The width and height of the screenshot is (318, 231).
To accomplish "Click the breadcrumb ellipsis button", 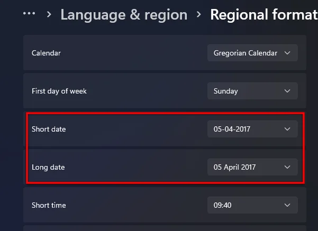I will (x=30, y=14).
